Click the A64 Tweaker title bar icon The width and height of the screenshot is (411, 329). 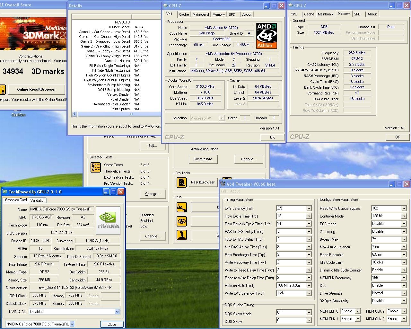[x=223, y=184]
